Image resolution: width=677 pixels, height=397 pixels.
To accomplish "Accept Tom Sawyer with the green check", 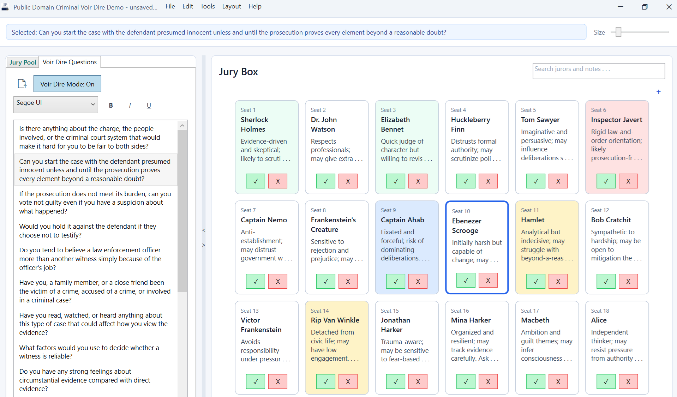I will tap(536, 181).
